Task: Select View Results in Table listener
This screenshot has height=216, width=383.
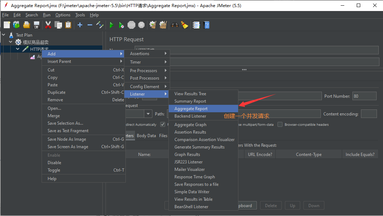Action: point(203,199)
